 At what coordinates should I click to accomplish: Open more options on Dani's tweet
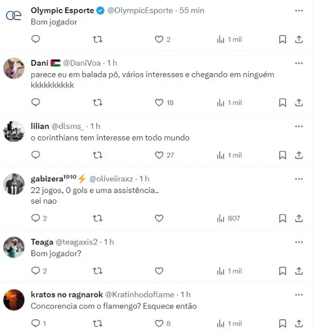pos(299,63)
